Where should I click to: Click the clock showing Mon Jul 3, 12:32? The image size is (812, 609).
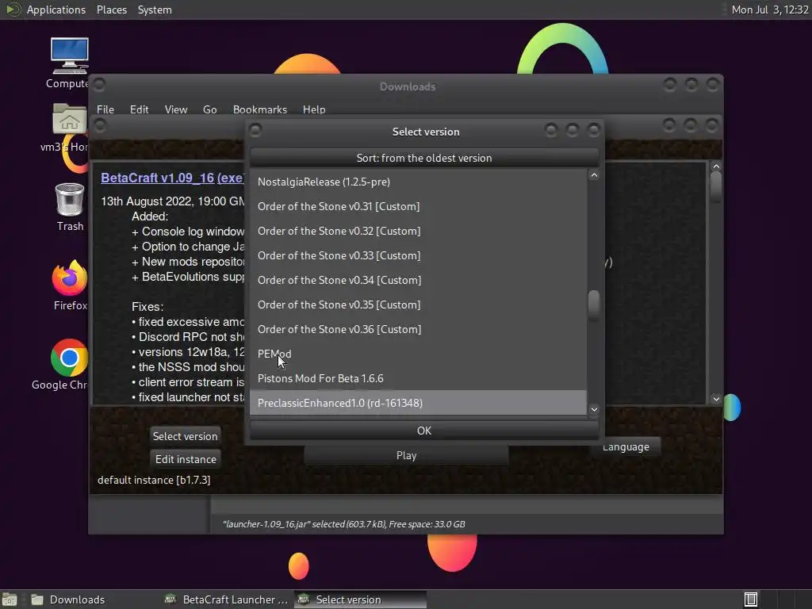[769, 10]
